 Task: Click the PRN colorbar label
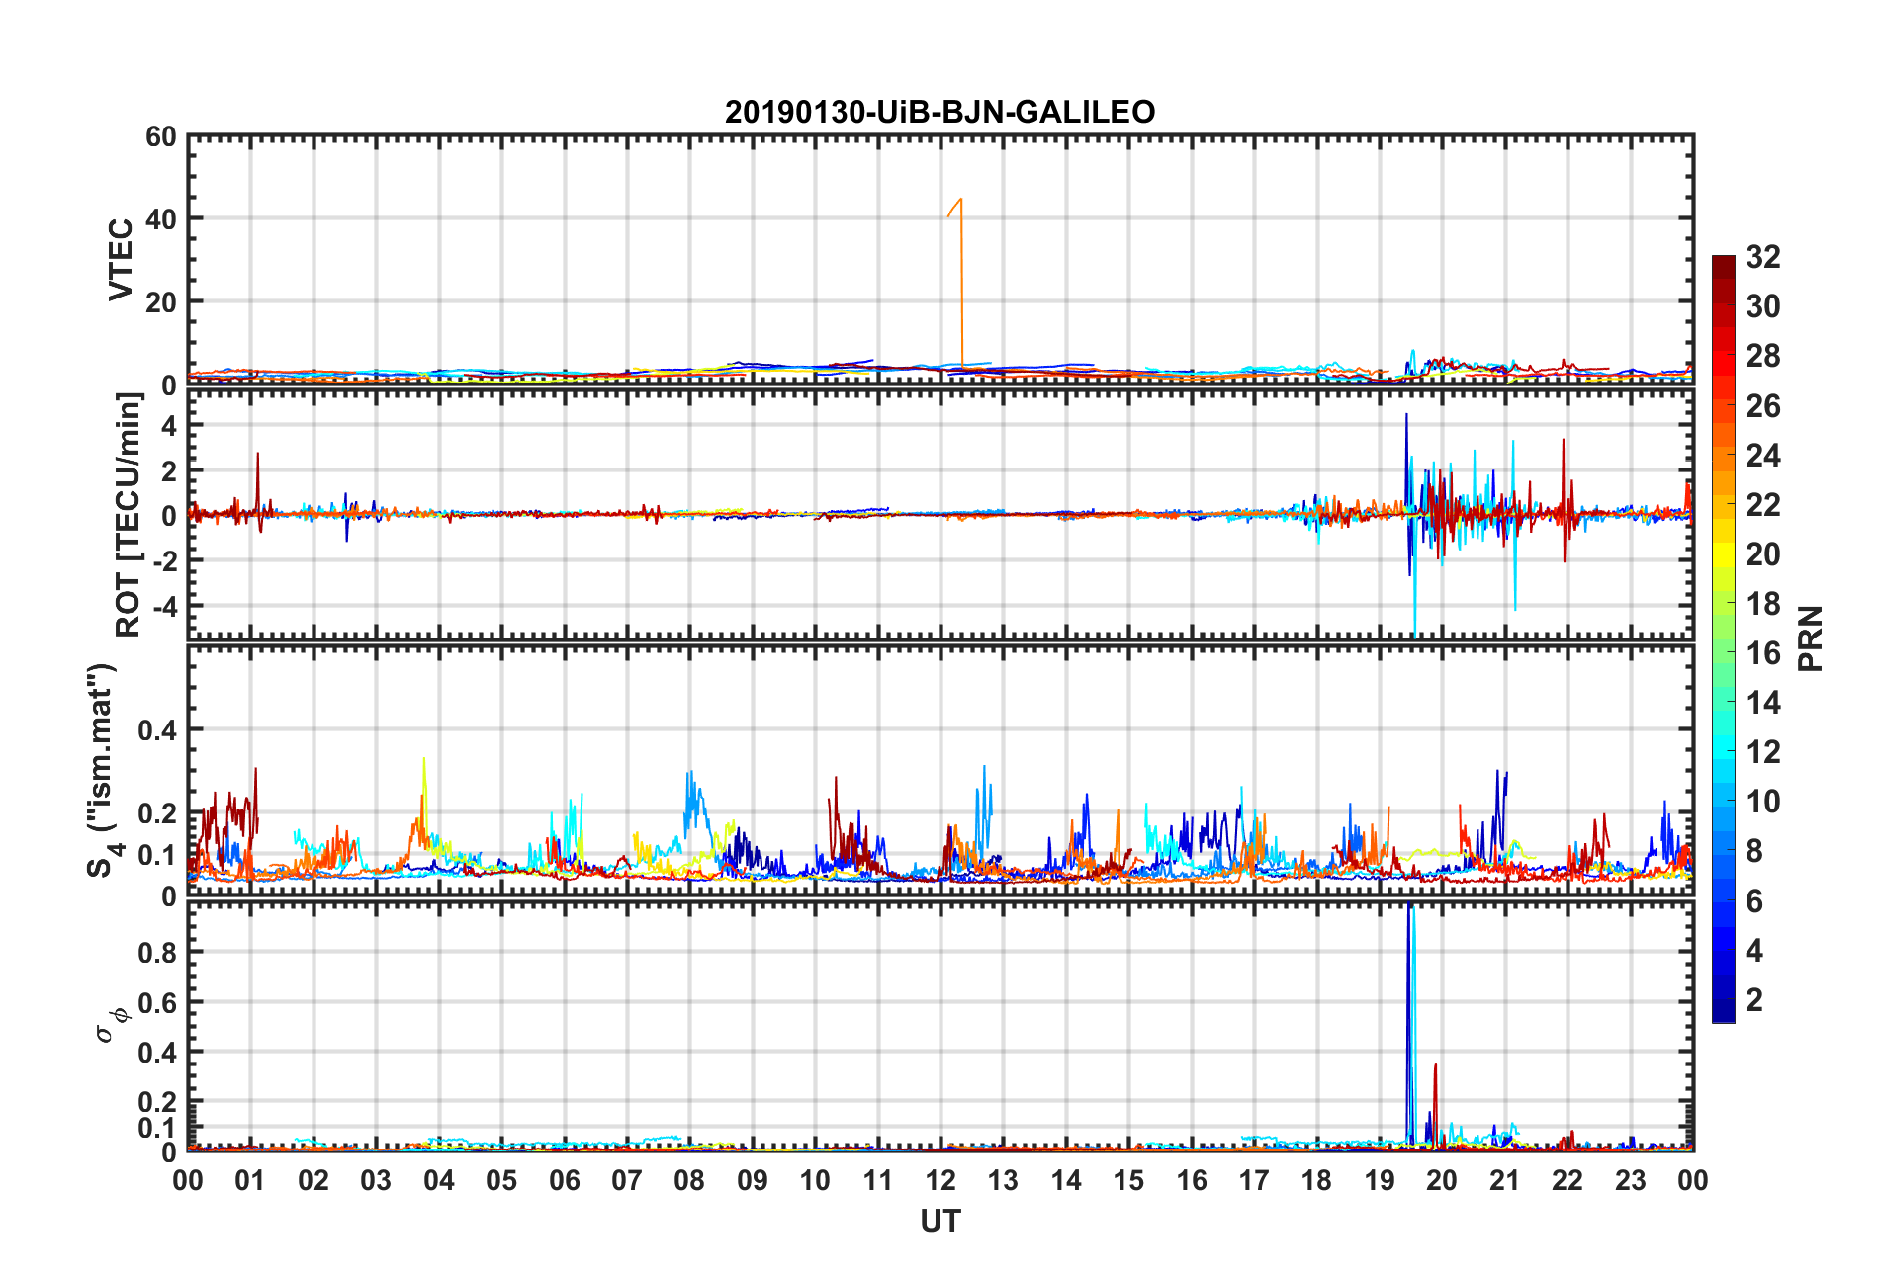point(1810,638)
